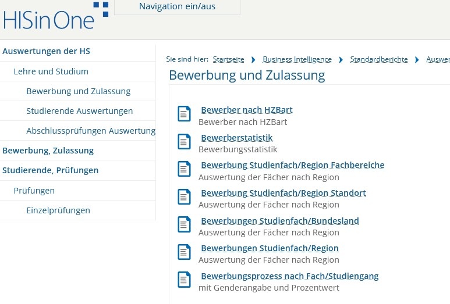Toggle navigation with Navigation ein/aus
The image size is (450, 304).
click(177, 7)
